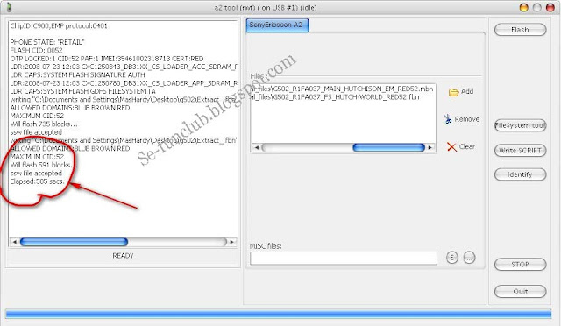Click the phone icon in title bar

[x=9, y=7]
